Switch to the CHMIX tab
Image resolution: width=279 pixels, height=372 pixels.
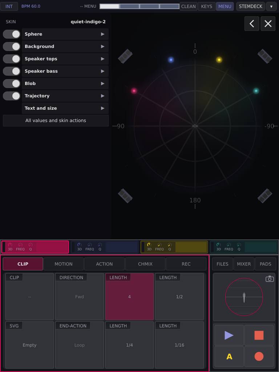145,264
